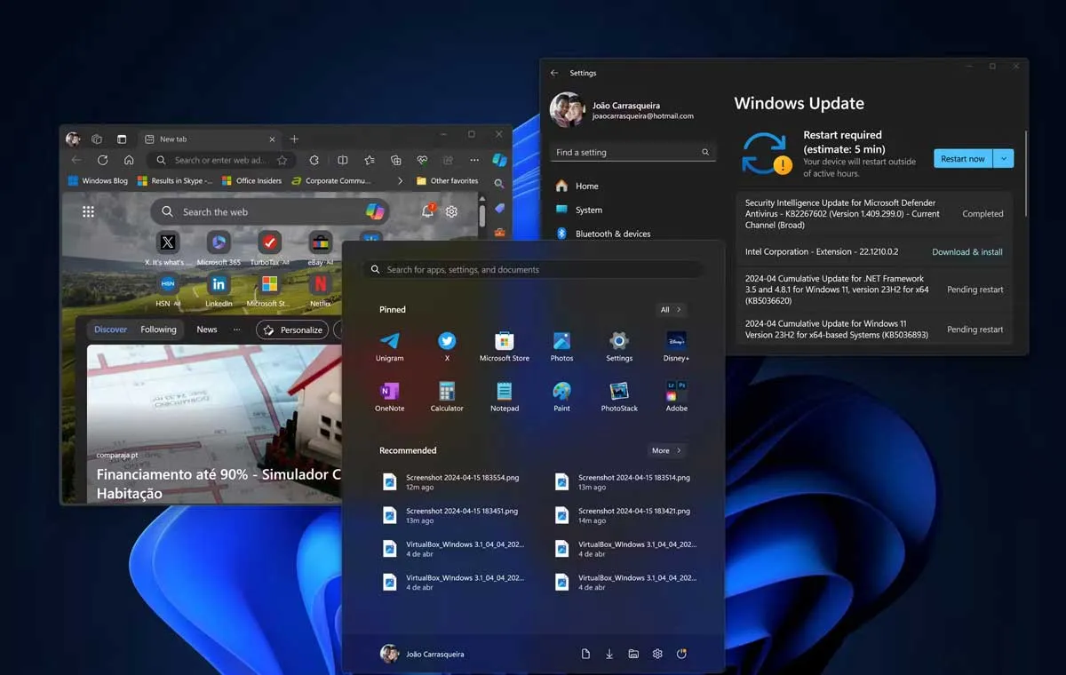Open Paint from pinned apps

pyautogui.click(x=561, y=392)
